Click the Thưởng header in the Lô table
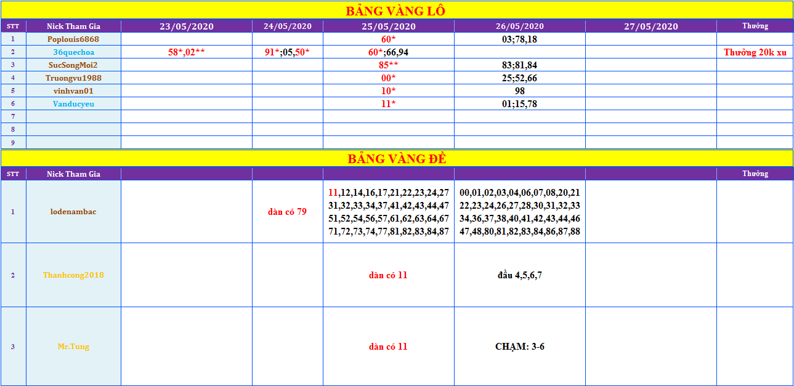Image resolution: width=794 pixels, height=386 pixels. pyautogui.click(x=755, y=26)
